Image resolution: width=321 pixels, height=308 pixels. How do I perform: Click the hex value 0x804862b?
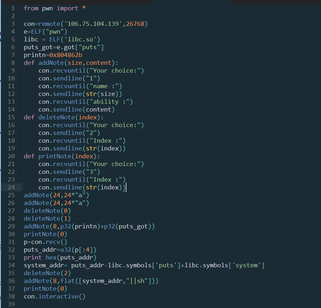tap(66, 55)
